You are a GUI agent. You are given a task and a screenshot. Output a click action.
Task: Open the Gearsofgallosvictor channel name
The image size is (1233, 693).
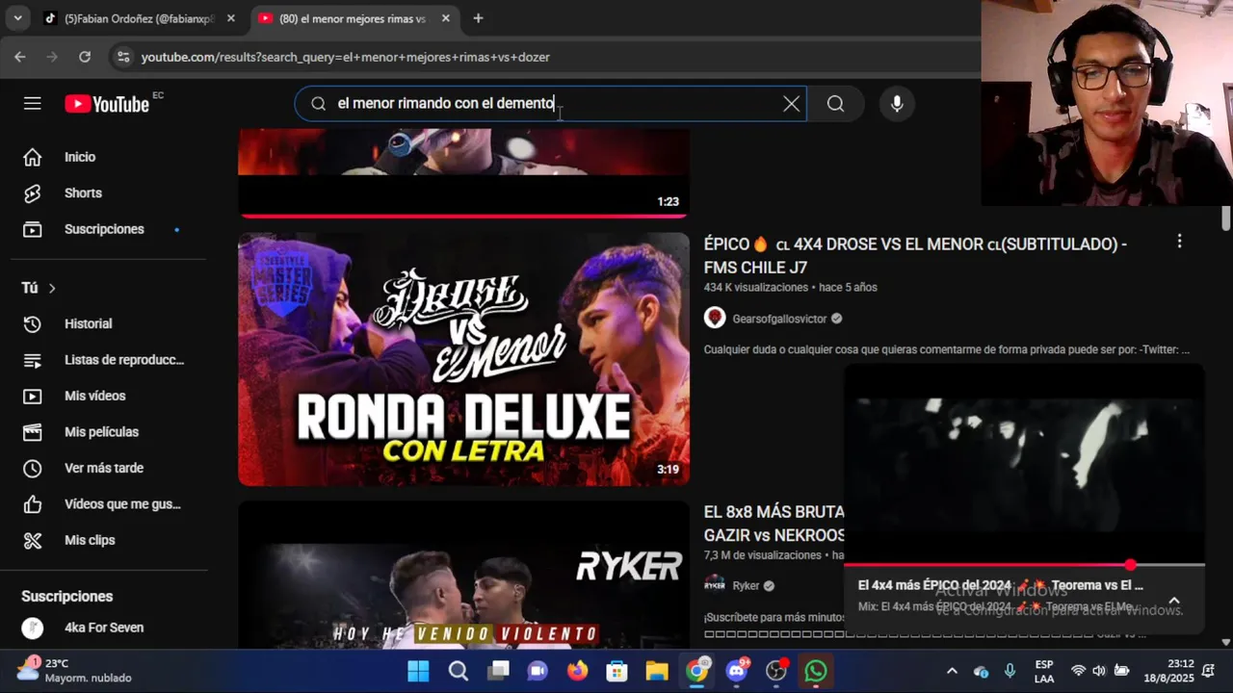click(779, 319)
